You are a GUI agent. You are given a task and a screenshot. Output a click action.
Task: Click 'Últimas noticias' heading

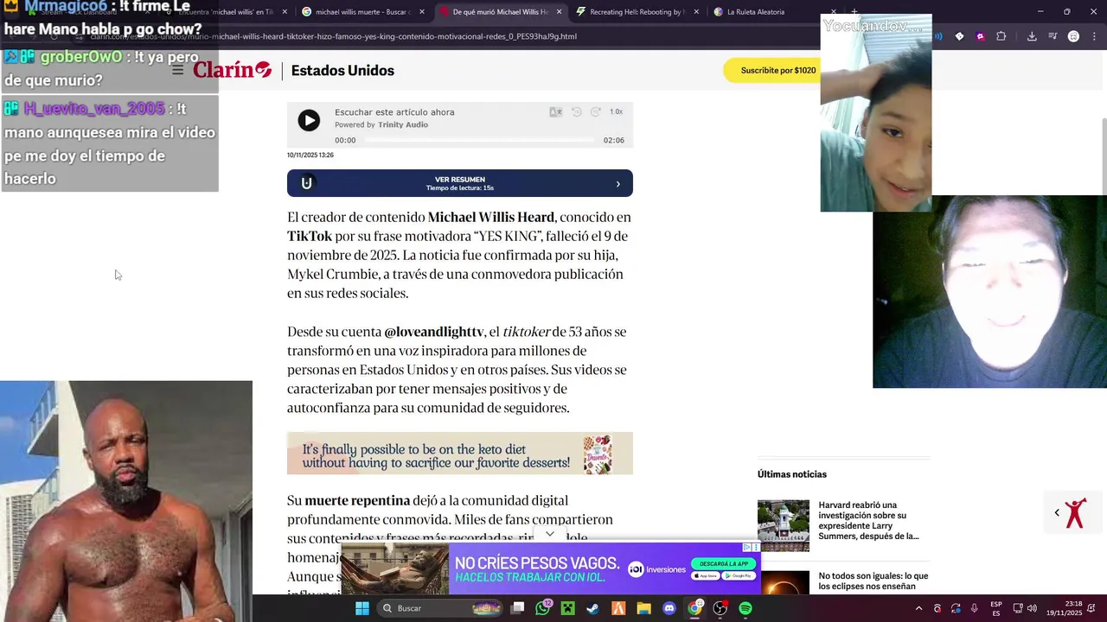click(x=792, y=474)
